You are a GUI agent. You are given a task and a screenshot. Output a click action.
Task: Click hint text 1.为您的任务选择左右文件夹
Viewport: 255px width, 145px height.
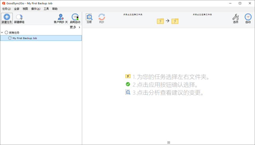tap(171, 77)
